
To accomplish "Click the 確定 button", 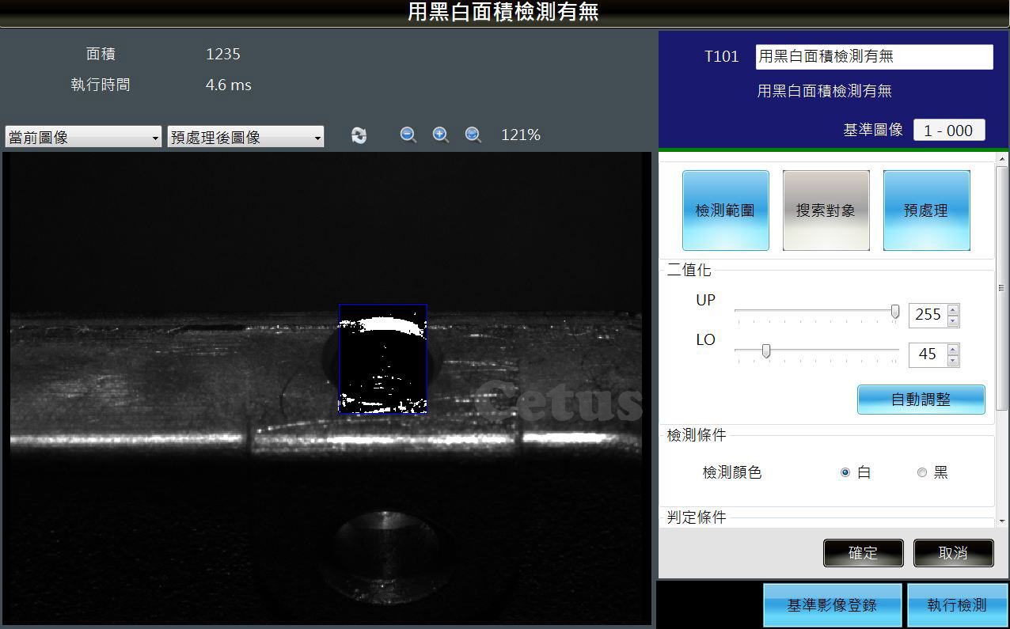I will tap(863, 553).
